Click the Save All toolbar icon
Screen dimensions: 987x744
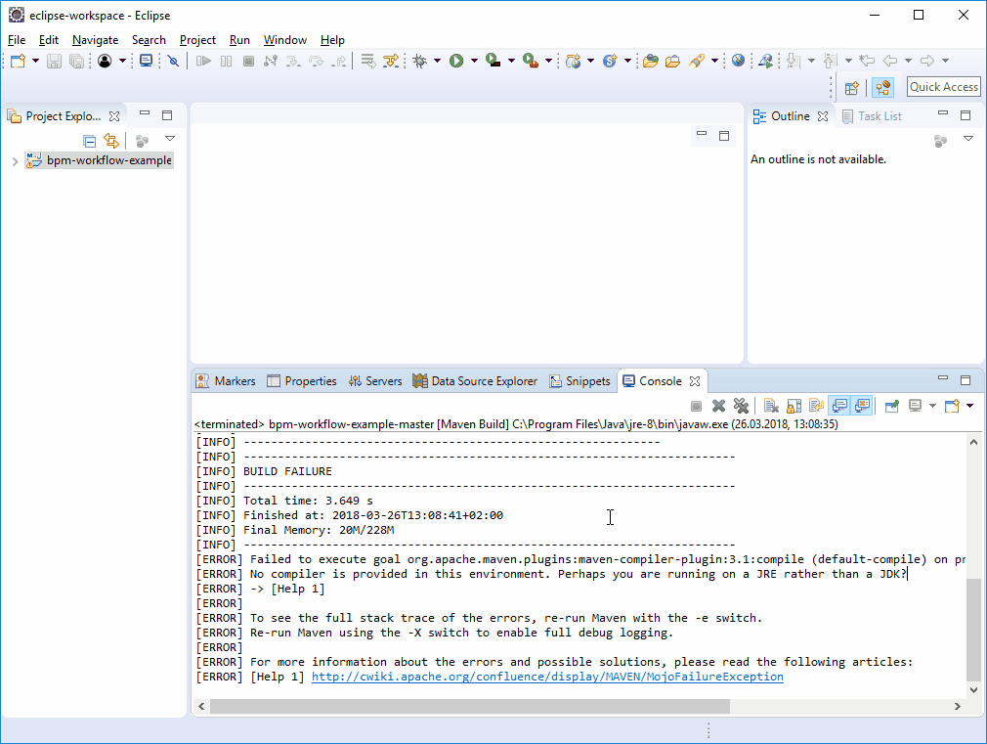click(76, 61)
